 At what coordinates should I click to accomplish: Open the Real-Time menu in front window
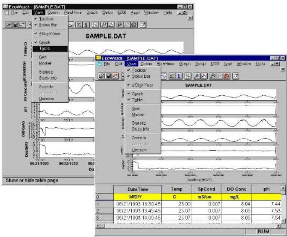(165, 64)
